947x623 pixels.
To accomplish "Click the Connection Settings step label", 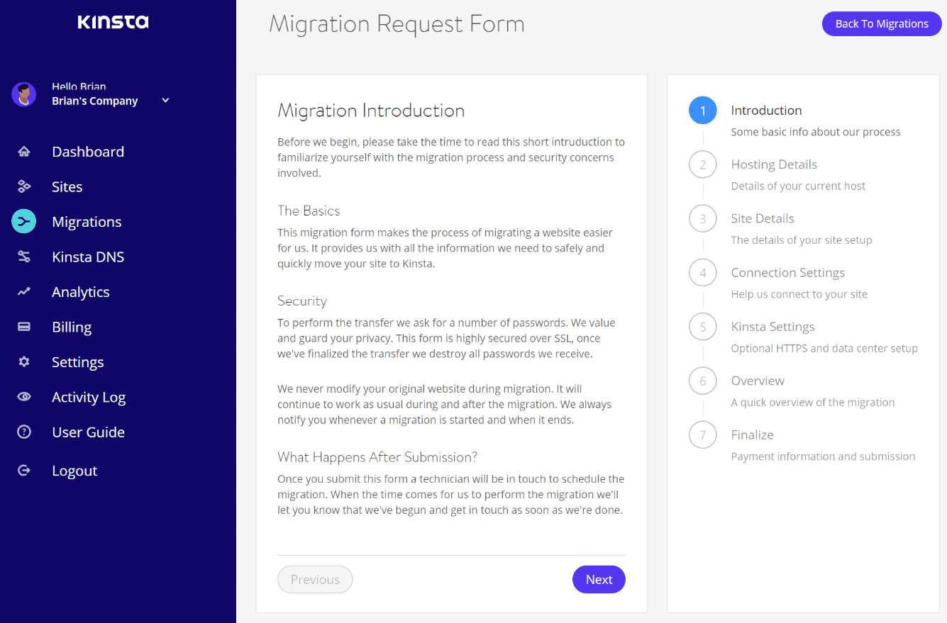I will (x=787, y=273).
